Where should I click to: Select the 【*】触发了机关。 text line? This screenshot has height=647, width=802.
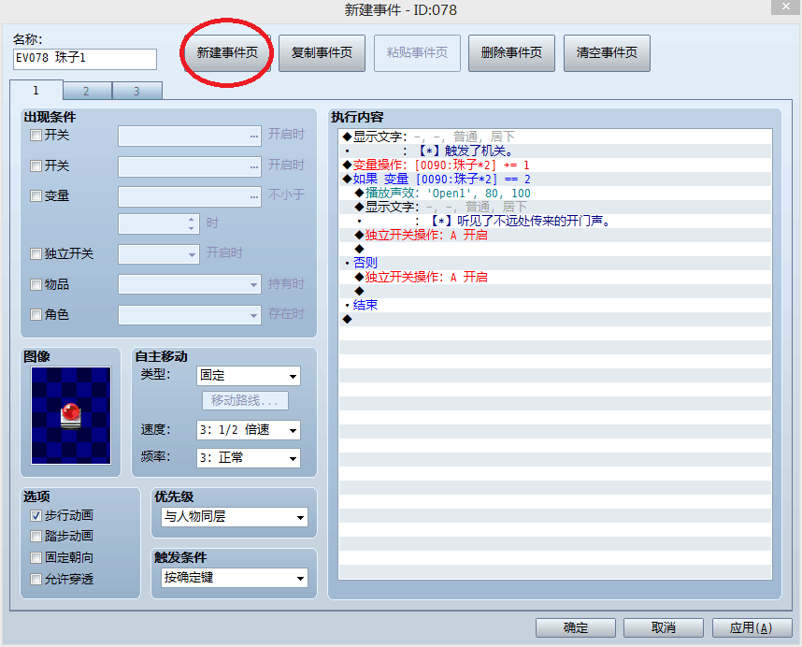coord(555,151)
